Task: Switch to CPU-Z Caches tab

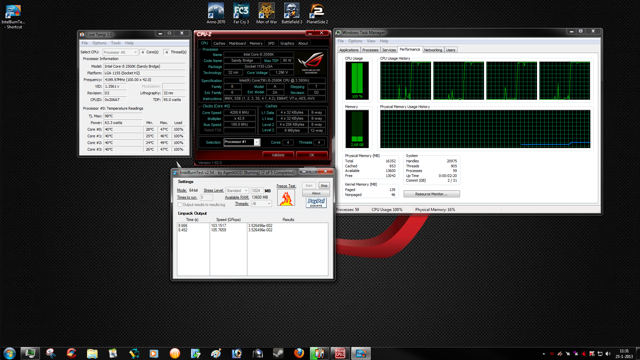Action: tap(219, 43)
